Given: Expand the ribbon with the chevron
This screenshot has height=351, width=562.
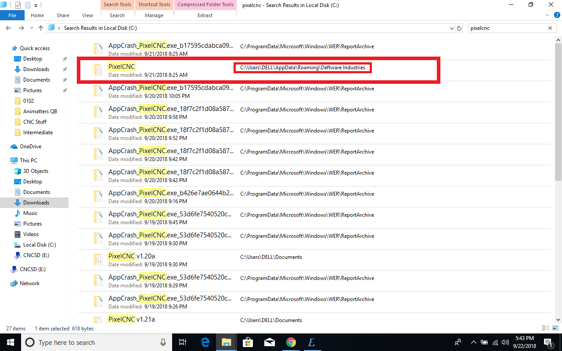Looking at the screenshot, I should tap(548, 15).
